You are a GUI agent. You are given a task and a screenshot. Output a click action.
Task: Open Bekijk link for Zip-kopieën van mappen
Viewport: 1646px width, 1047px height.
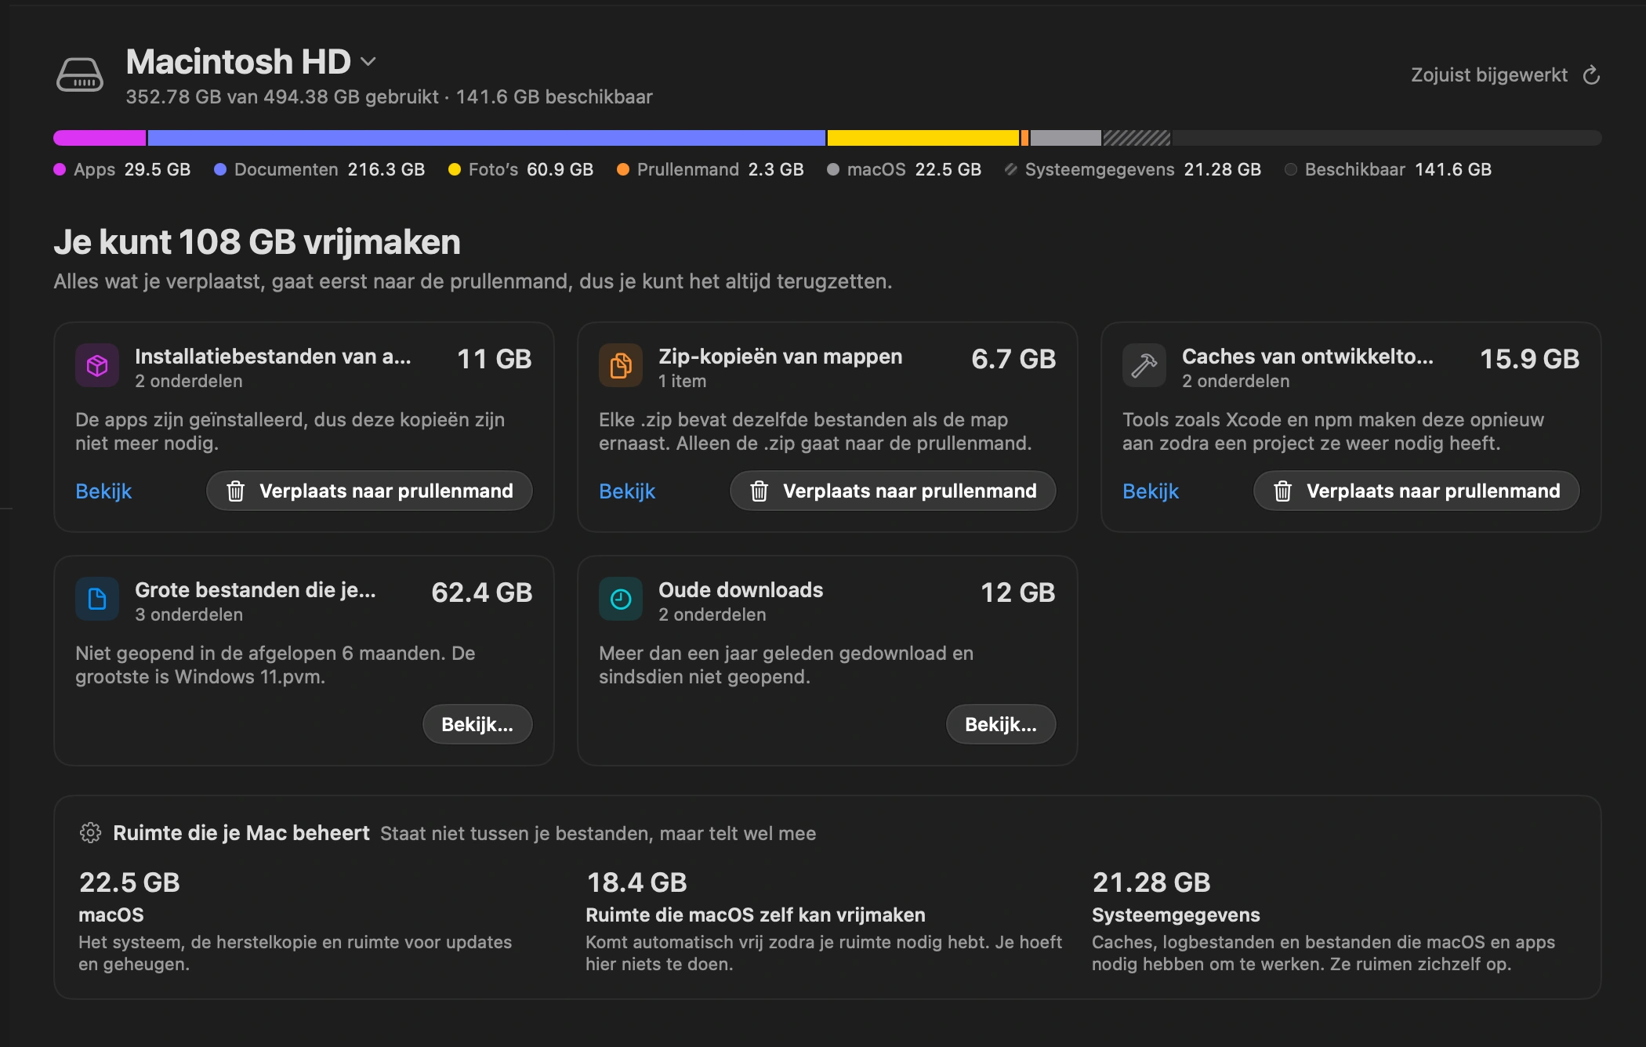tap(627, 491)
